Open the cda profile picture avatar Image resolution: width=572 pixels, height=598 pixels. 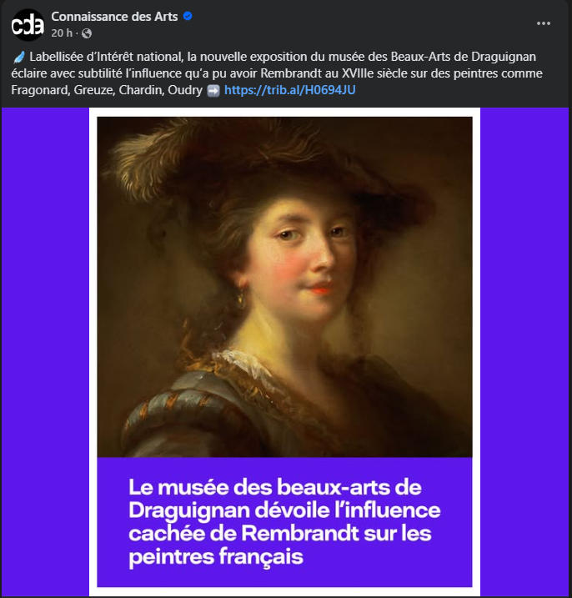[x=28, y=25]
